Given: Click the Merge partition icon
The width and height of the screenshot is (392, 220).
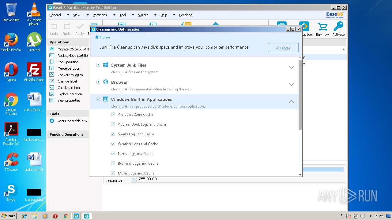Looking at the screenshot, I should point(52,68).
